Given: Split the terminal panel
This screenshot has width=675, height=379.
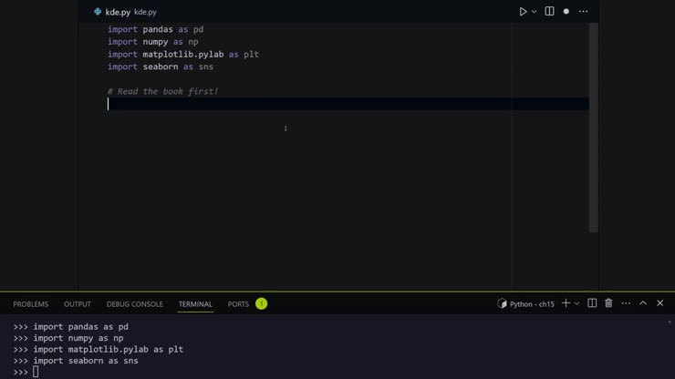Looking at the screenshot, I should [x=592, y=303].
